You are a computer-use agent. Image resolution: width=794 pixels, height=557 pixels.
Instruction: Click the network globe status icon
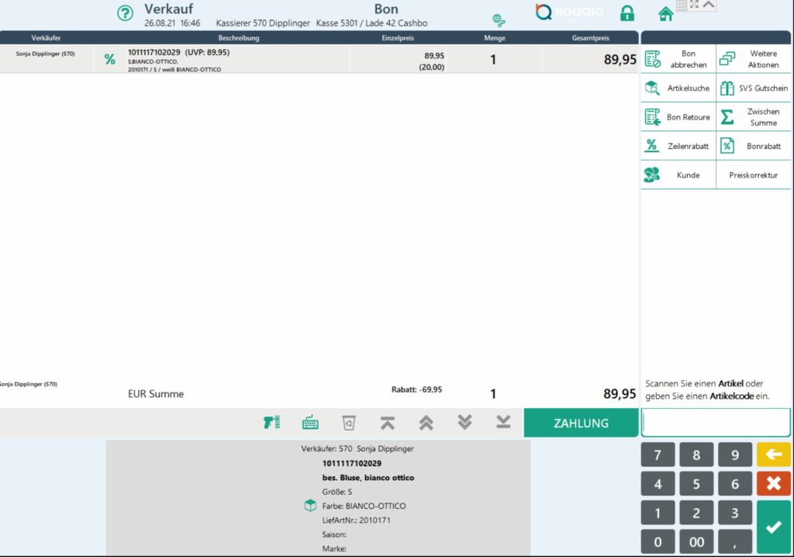pos(499,20)
